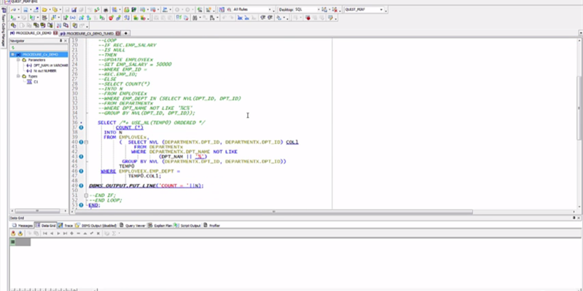Collapse code fold marker at line 51
Image resolution: width=583 pixels, height=291 pixels.
86,195
